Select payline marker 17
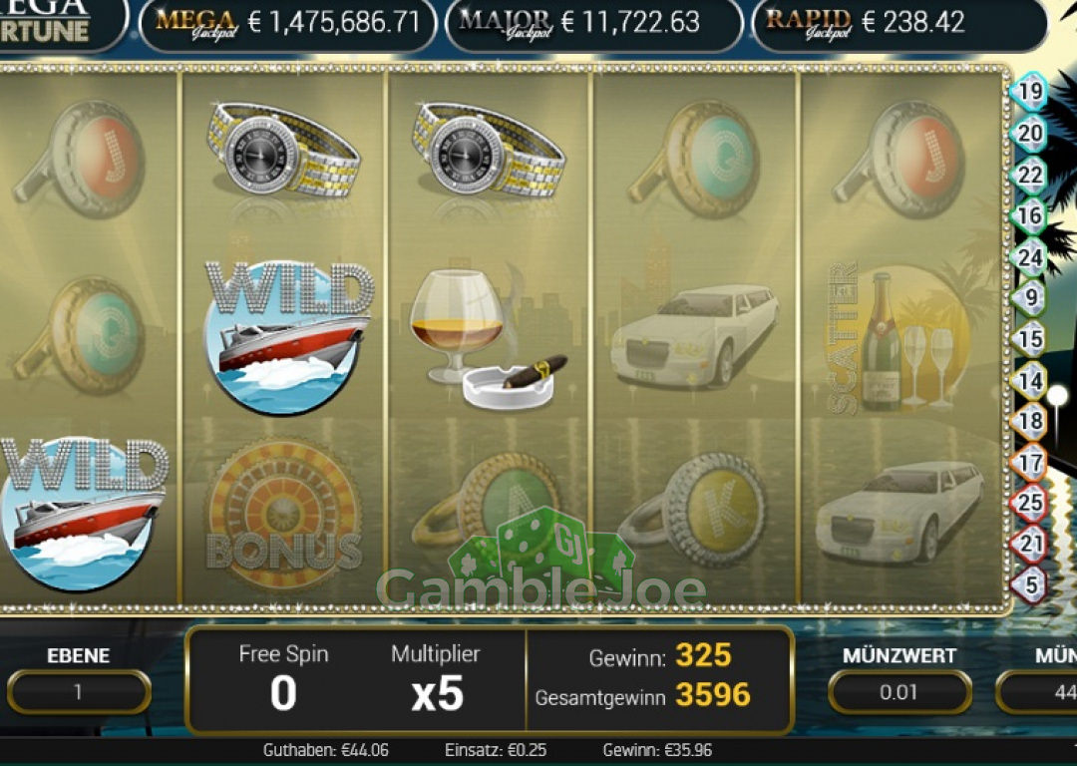This screenshot has height=766, width=1077. pos(1029,462)
